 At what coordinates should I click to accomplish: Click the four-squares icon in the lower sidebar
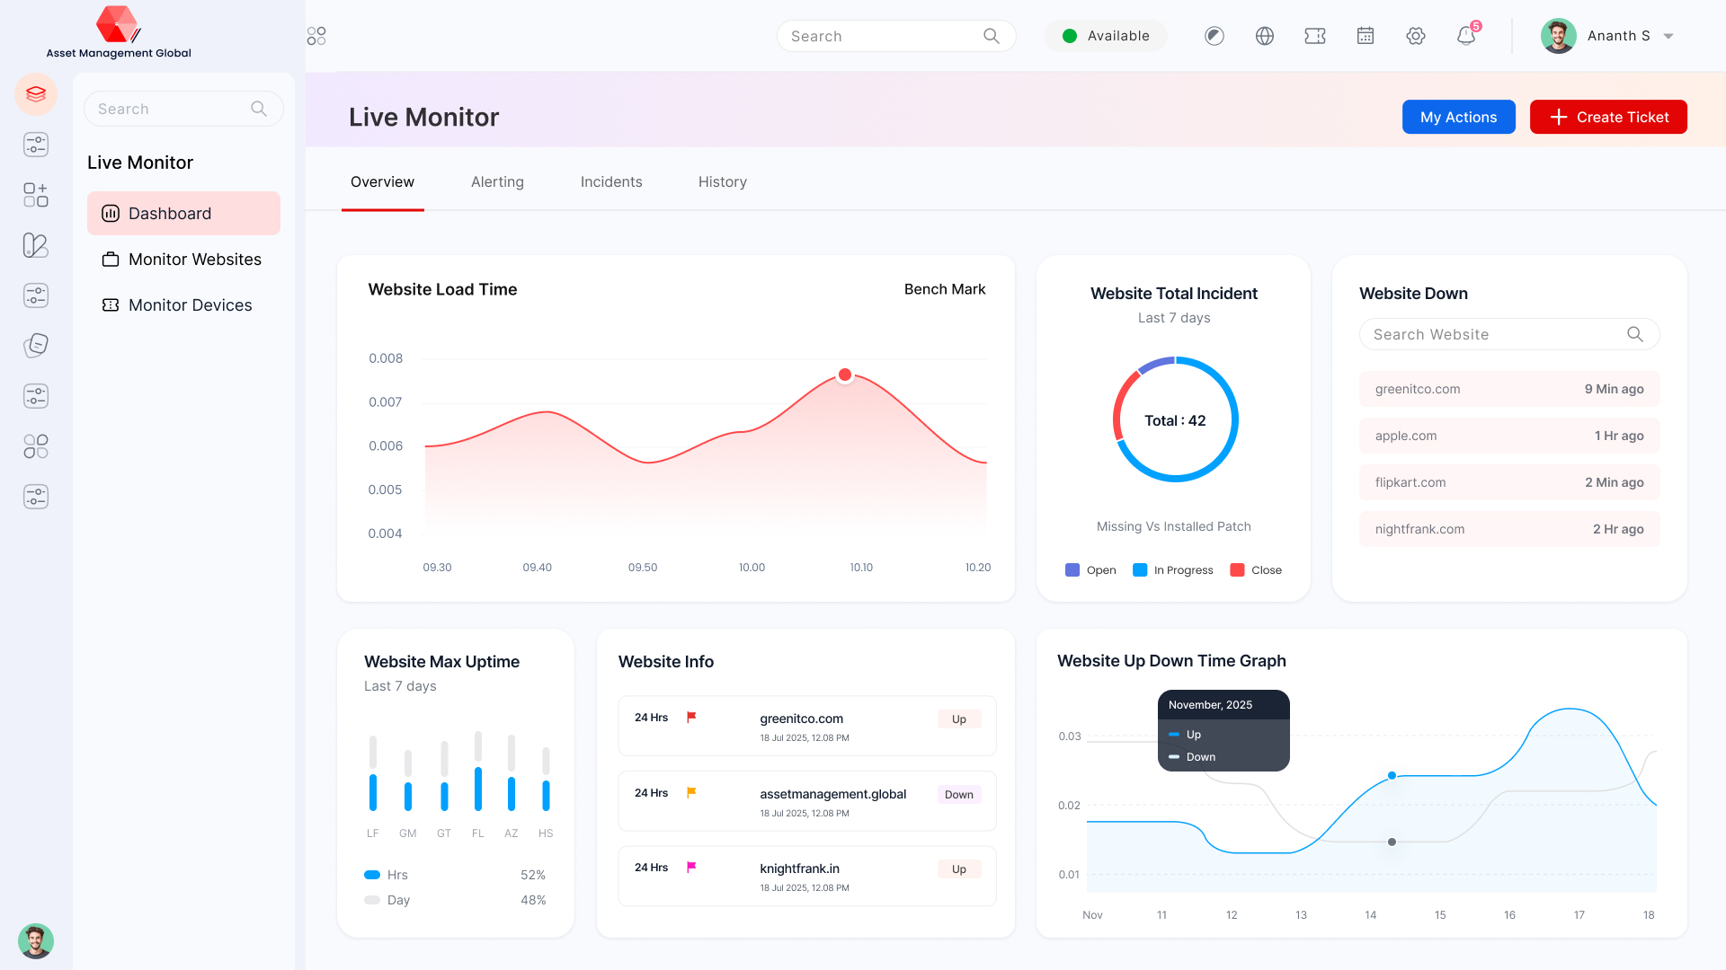coord(35,446)
